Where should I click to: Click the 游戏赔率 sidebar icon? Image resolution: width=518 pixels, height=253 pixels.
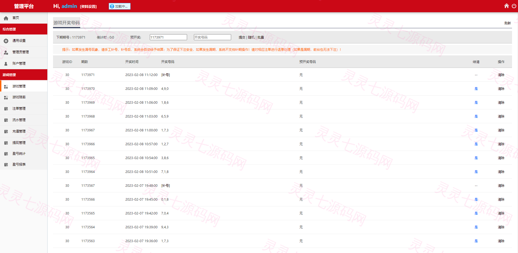coord(6,97)
